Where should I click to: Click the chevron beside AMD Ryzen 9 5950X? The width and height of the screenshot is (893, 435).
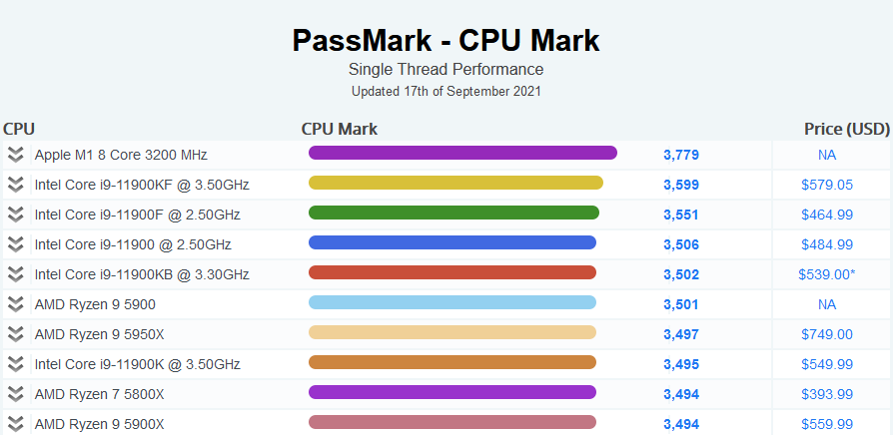click(15, 334)
